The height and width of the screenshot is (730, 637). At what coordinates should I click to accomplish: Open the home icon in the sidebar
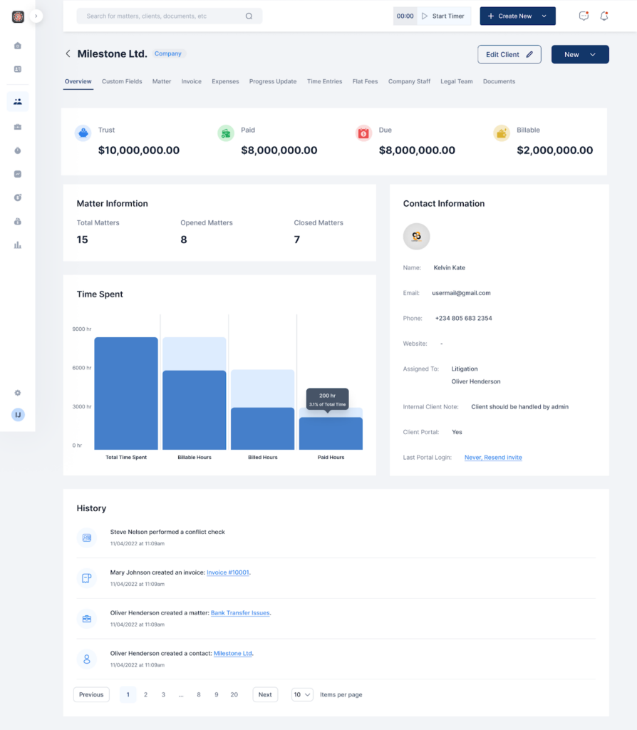pyautogui.click(x=18, y=46)
